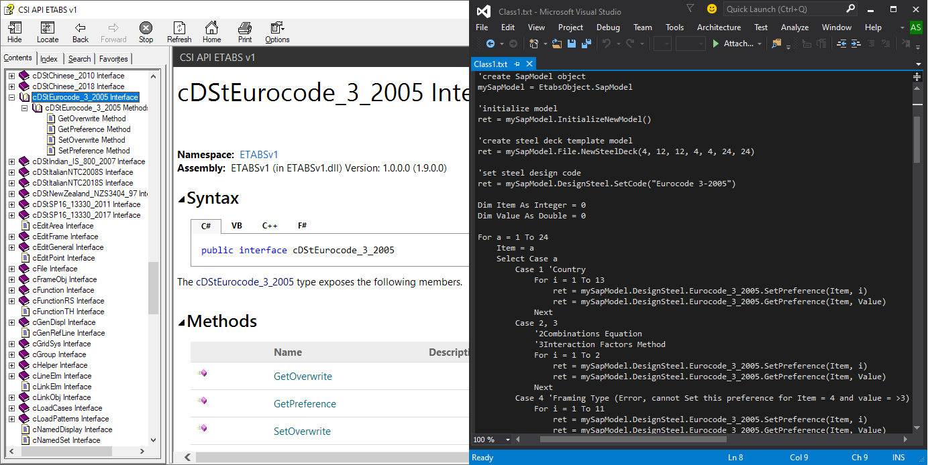Pin the Class1.txt tab
The height and width of the screenshot is (465, 928).
[517, 64]
